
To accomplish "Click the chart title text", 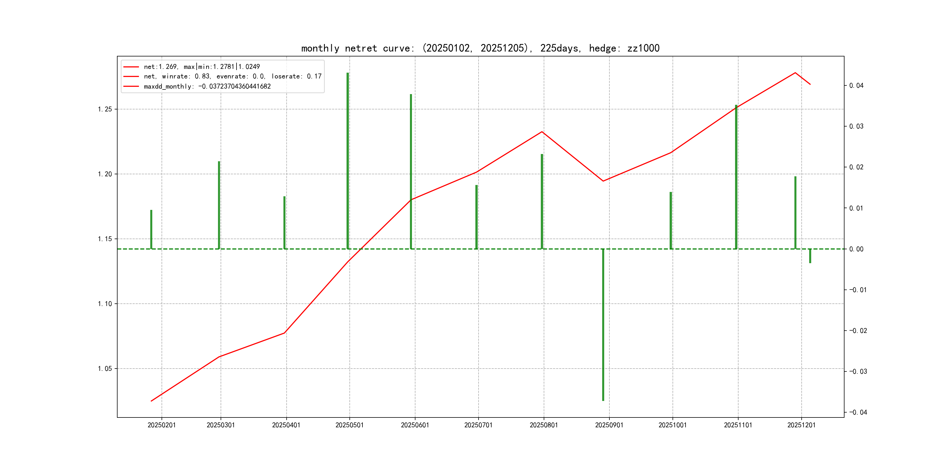I will point(480,48).
